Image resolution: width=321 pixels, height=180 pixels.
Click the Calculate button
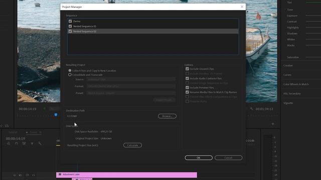tap(132, 145)
